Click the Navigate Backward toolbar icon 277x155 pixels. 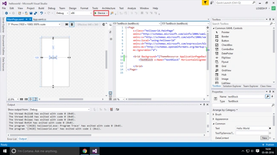6,13
